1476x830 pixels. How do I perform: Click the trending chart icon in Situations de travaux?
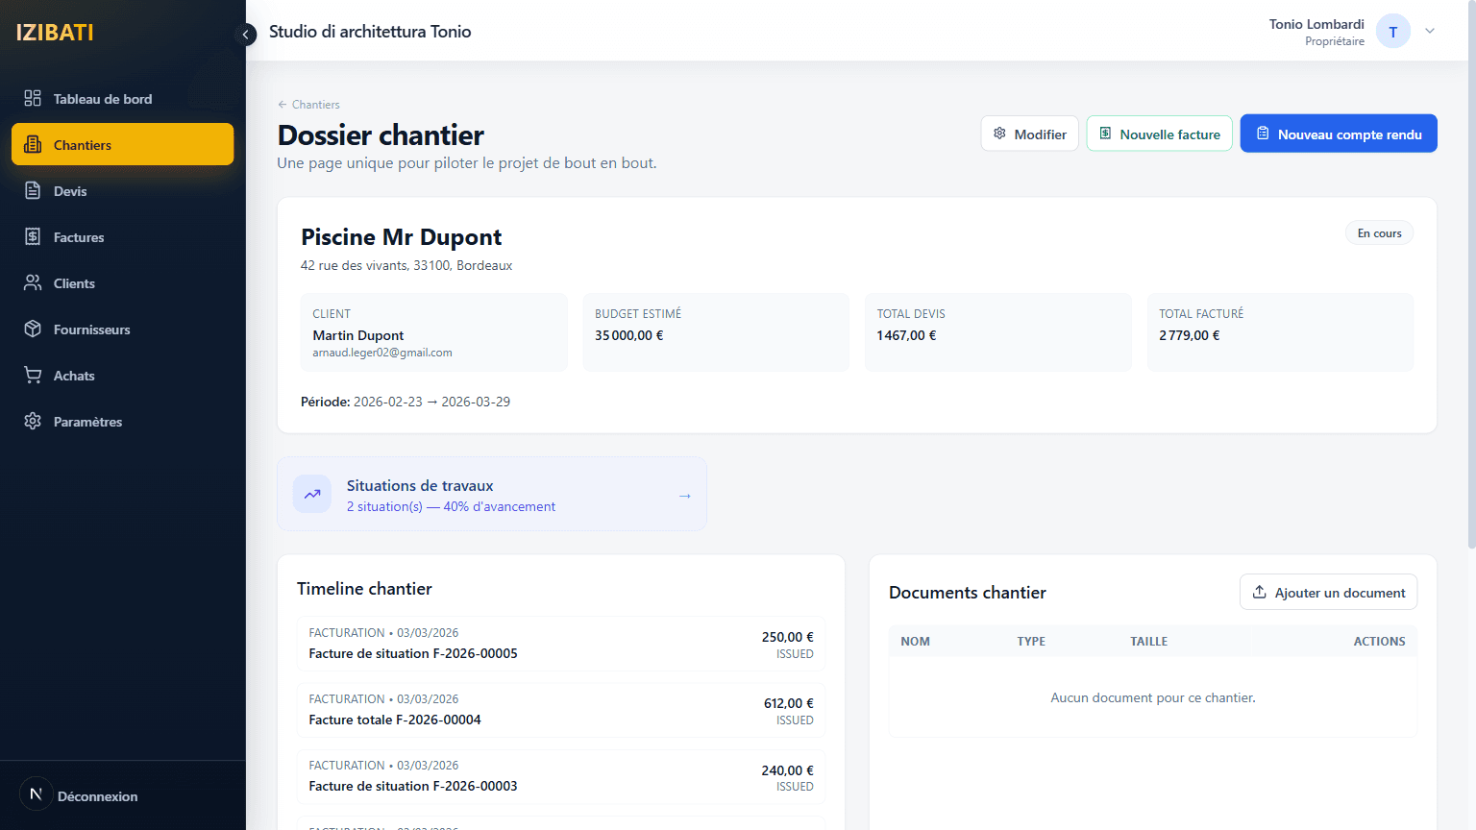(312, 494)
